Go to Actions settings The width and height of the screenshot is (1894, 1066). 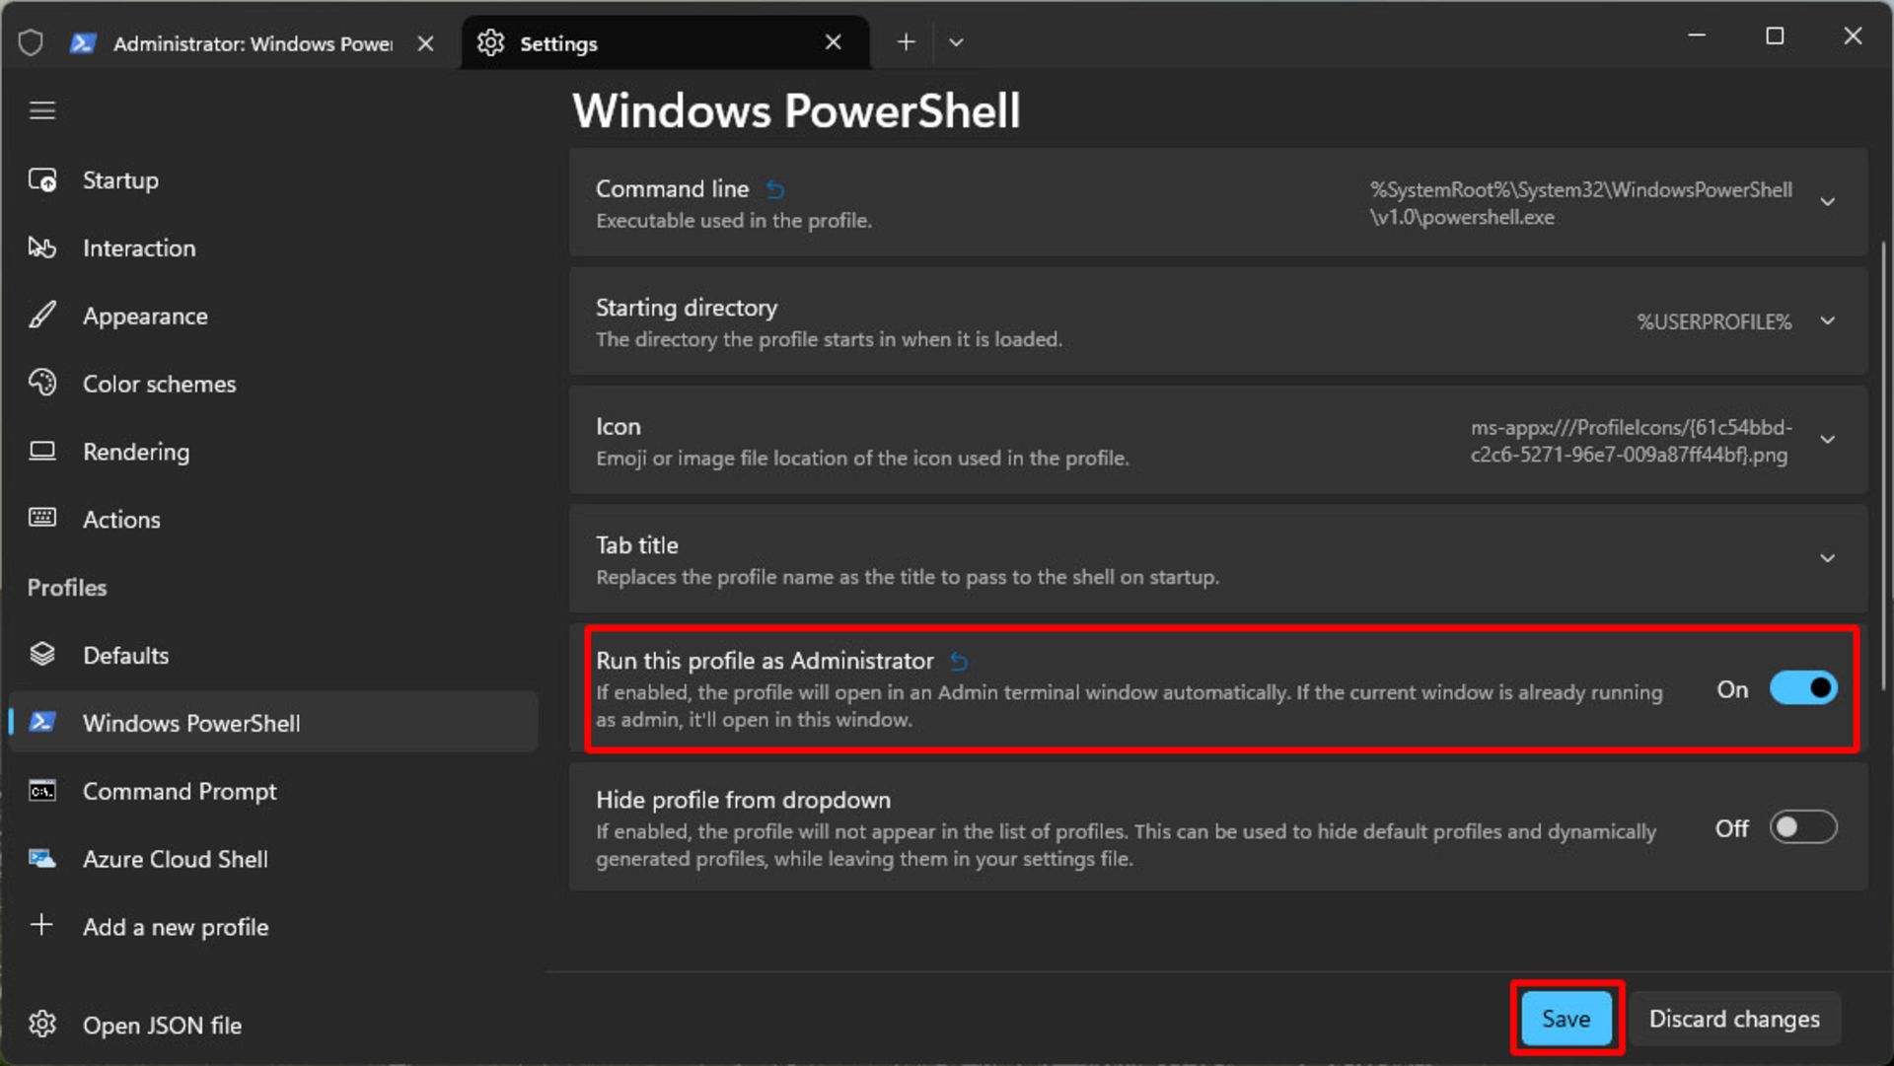click(x=273, y=519)
